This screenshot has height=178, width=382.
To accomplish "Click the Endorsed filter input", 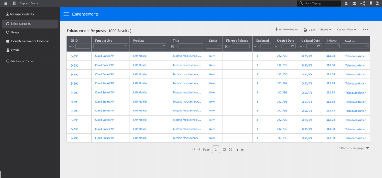I will (x=266, y=46).
